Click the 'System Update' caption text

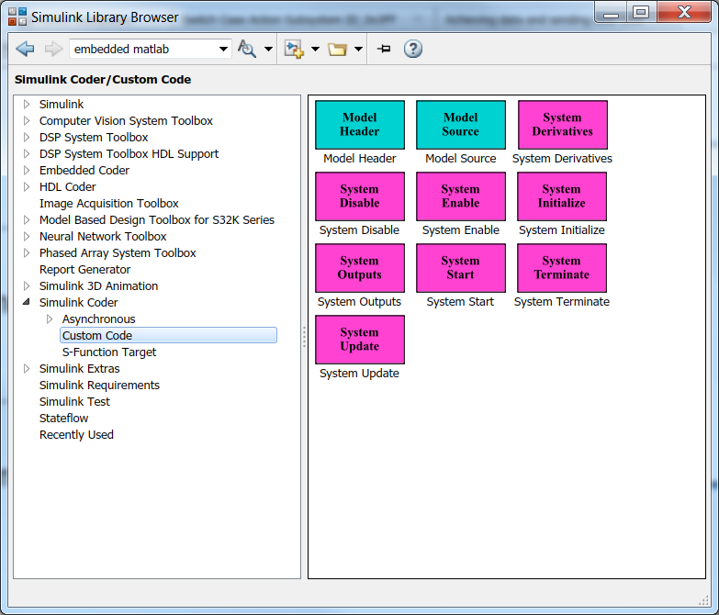[359, 373]
